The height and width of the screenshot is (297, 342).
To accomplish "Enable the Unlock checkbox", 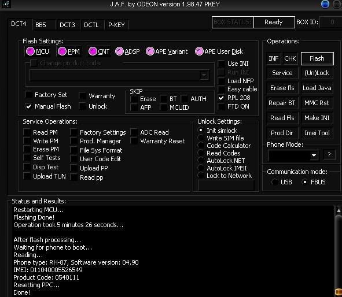I will pyautogui.click(x=82, y=106).
